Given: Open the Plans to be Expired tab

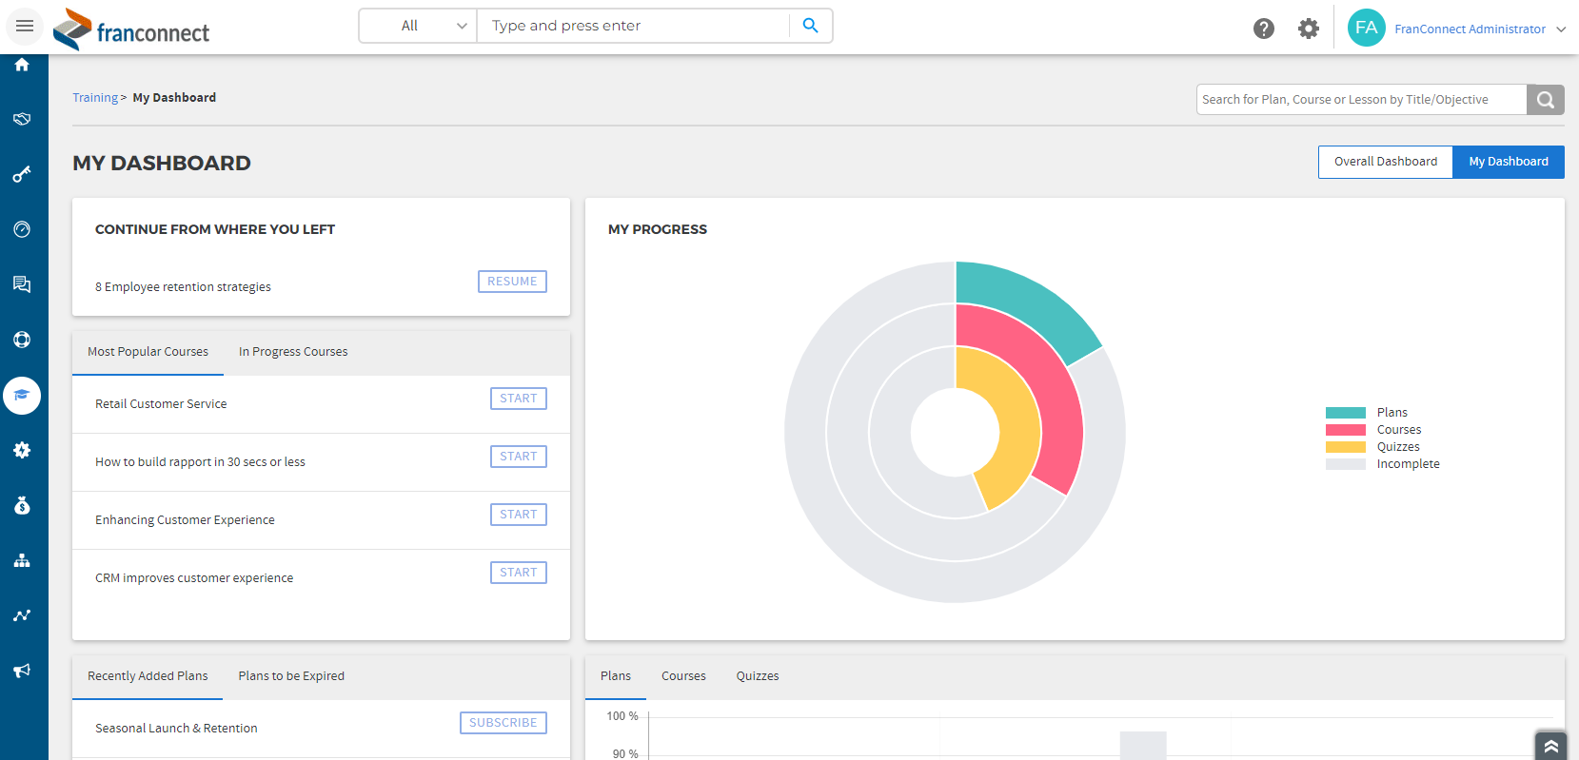Looking at the screenshot, I should coord(291,676).
